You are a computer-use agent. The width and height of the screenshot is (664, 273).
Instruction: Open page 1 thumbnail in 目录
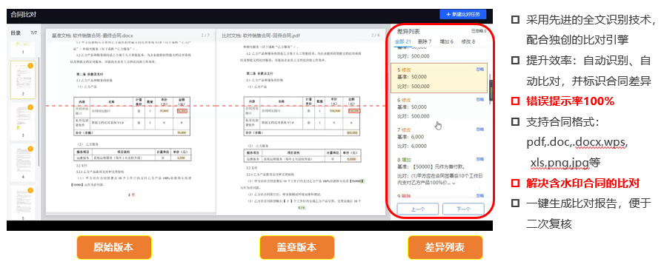(23, 49)
